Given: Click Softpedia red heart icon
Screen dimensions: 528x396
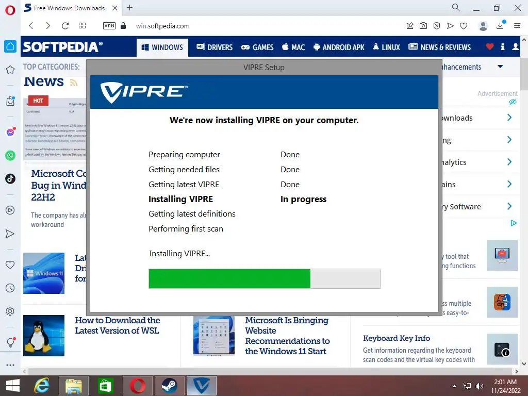Looking at the screenshot, I should point(490,47).
